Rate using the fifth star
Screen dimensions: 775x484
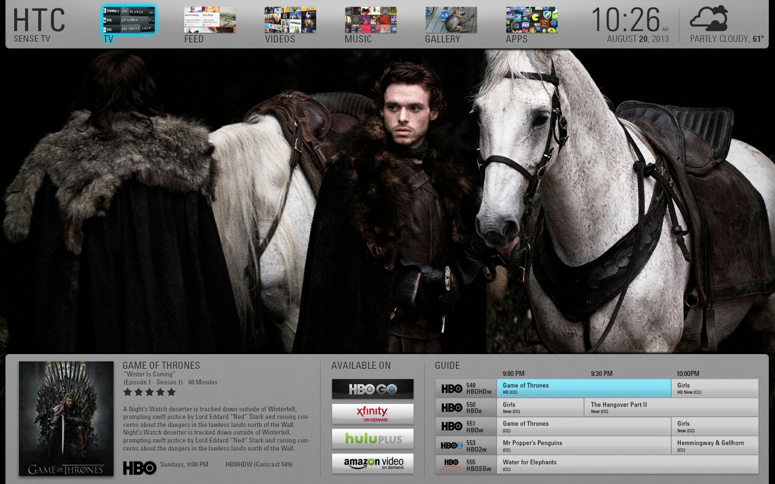point(171,392)
